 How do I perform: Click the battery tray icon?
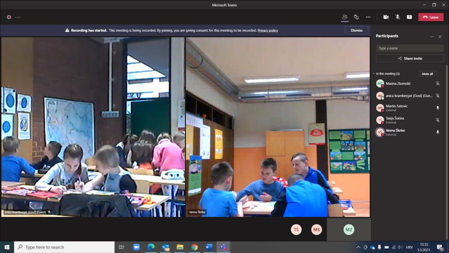click(x=387, y=247)
